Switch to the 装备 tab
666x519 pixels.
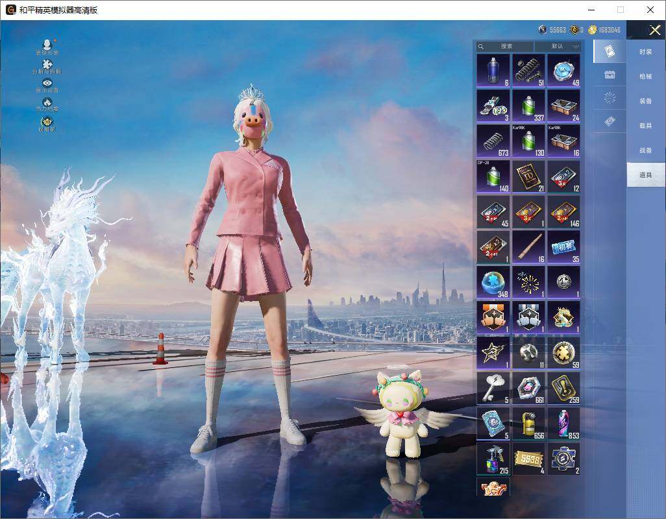(x=646, y=101)
